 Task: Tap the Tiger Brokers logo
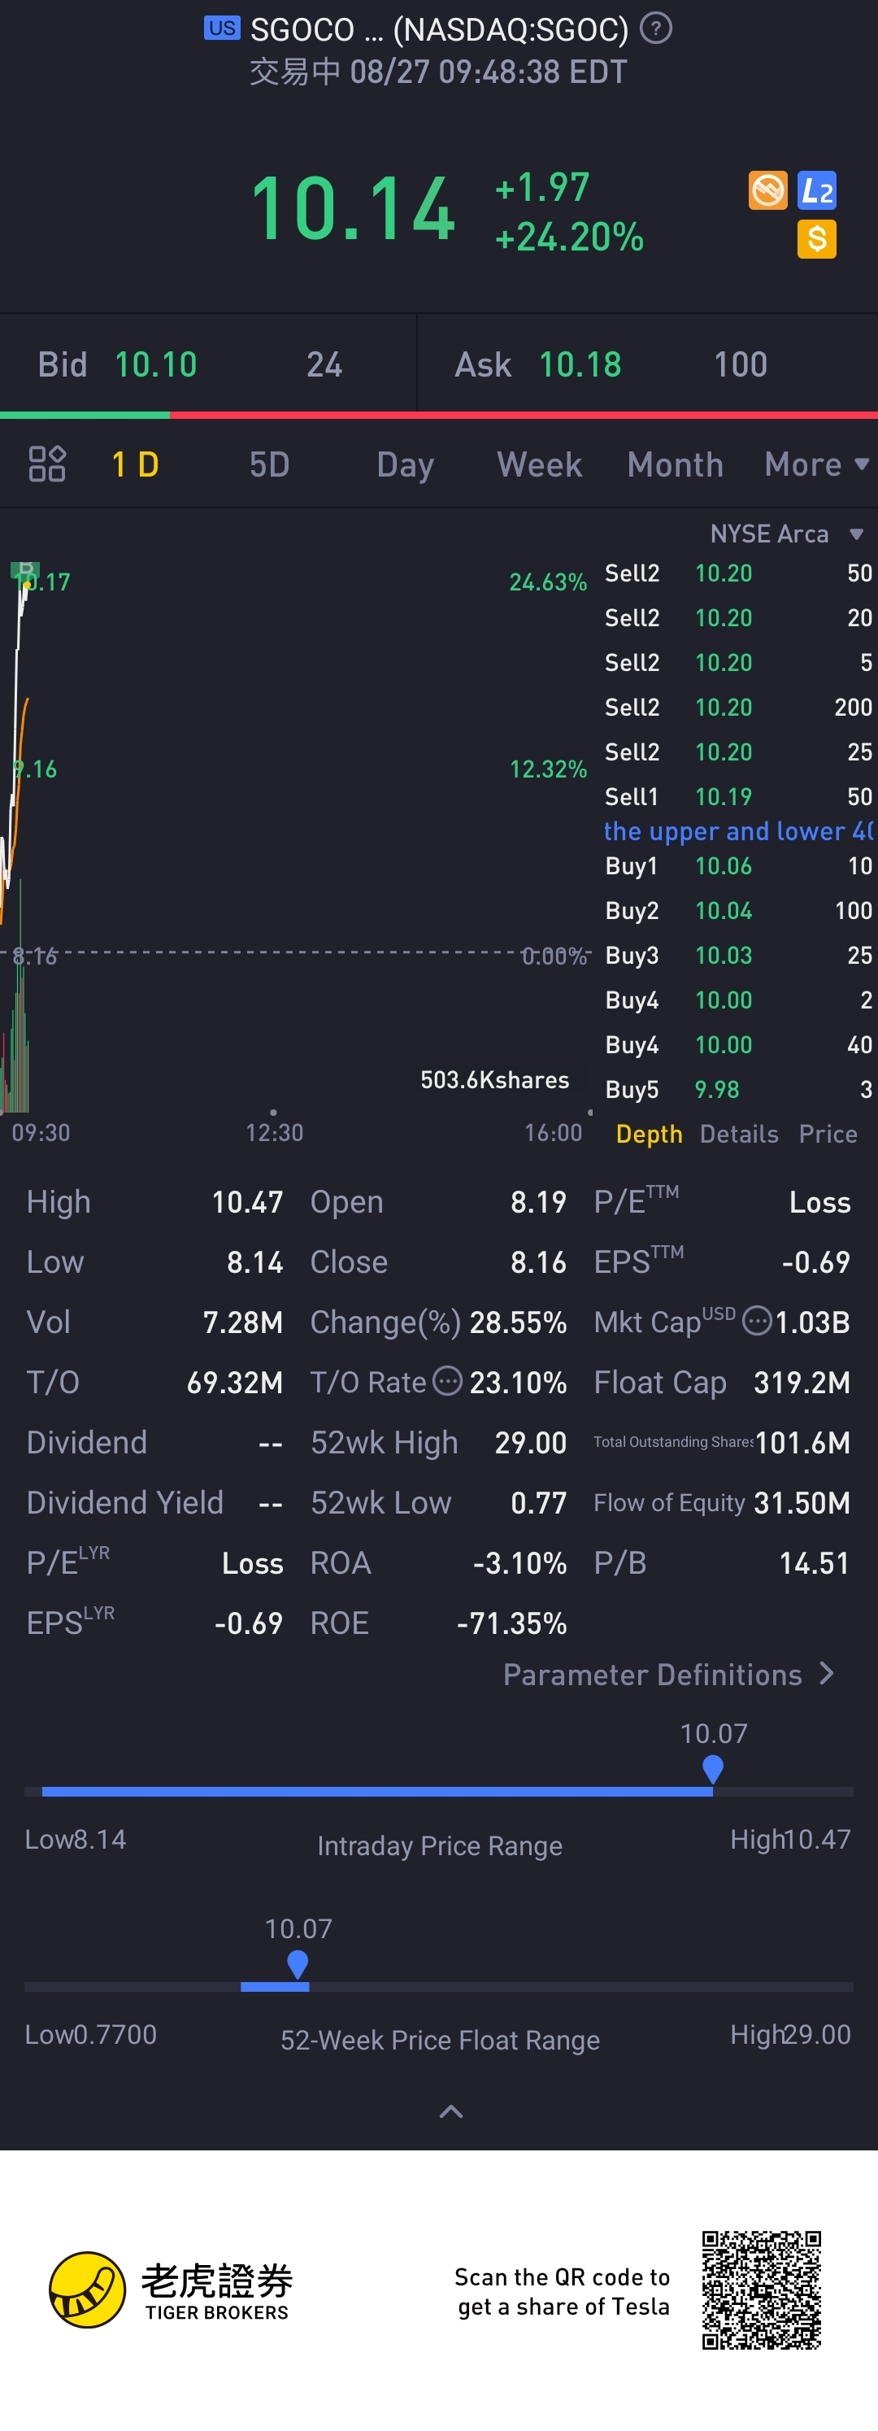click(x=172, y=2290)
